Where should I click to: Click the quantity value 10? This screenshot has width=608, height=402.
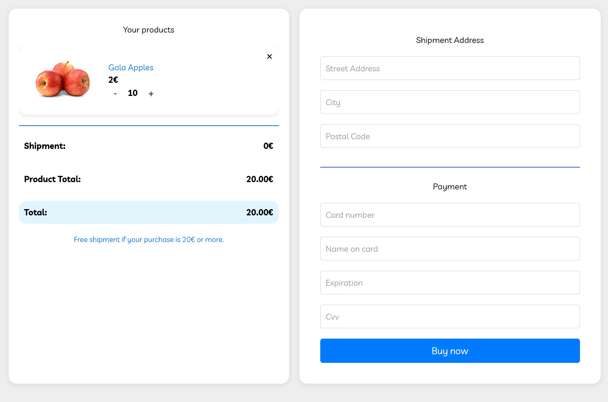(133, 93)
